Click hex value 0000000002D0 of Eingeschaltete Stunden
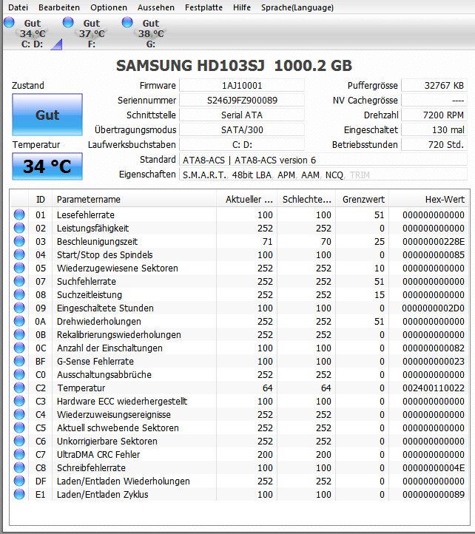The width and height of the screenshot is (475, 534). click(x=433, y=308)
